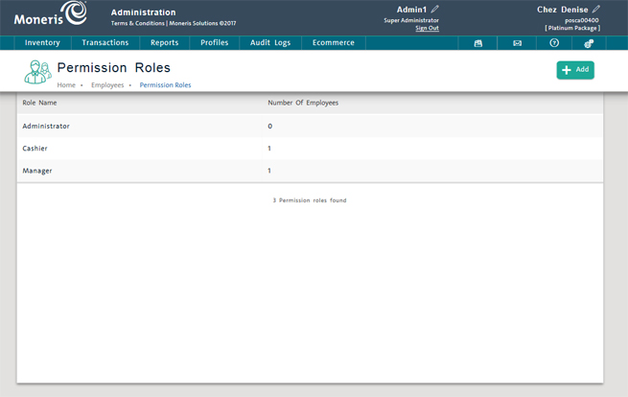
Task: Go to Employees breadcrumb
Action: pos(107,85)
